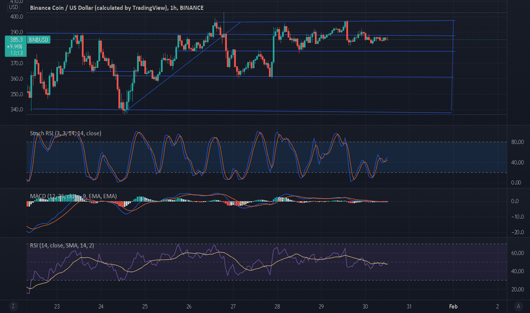Click the 340.0 price axis value
Viewport: 530px width, 313px height.
[x=16, y=110]
